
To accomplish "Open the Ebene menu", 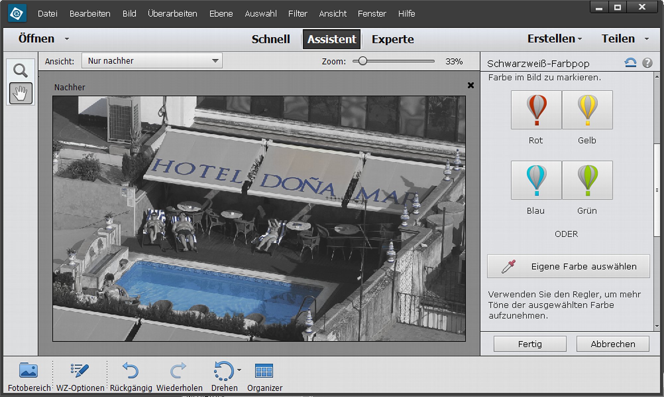I will (x=221, y=14).
